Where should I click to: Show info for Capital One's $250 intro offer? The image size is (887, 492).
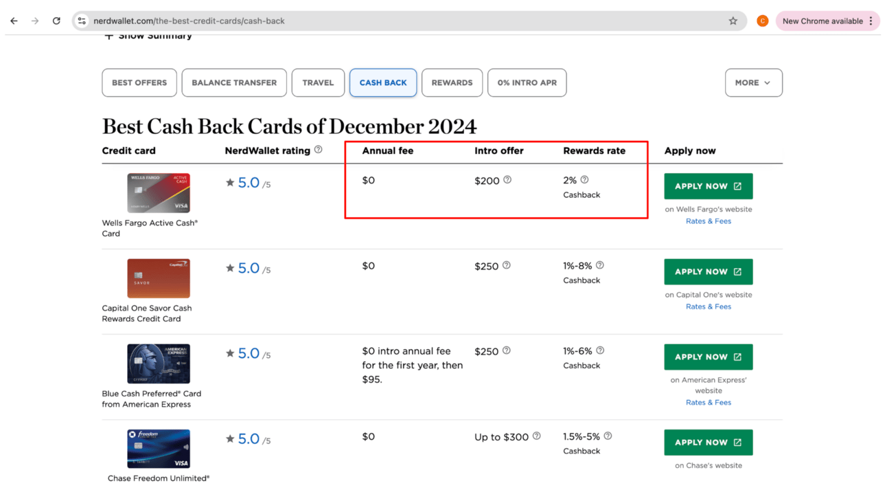pyautogui.click(x=507, y=265)
